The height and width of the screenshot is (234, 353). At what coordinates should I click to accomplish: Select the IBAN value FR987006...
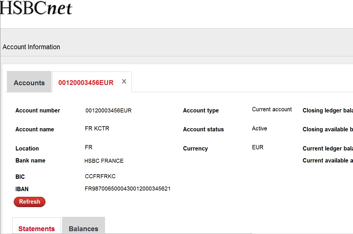pos(128,189)
